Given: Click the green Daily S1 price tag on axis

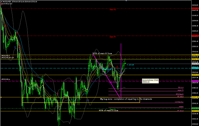Looking at the screenshot, I should pos(195,108).
